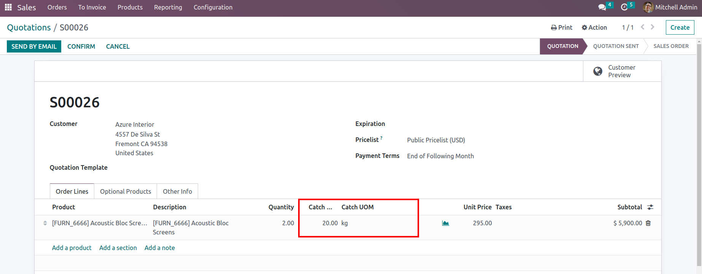Open the Action dropdown
This screenshot has height=274, width=702.
click(594, 27)
